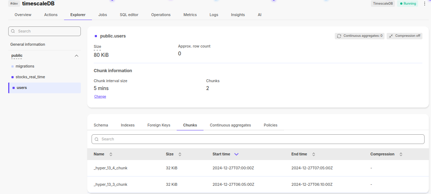Select the stocks_real_time table
Screen dimensions: 431x194
[30, 77]
